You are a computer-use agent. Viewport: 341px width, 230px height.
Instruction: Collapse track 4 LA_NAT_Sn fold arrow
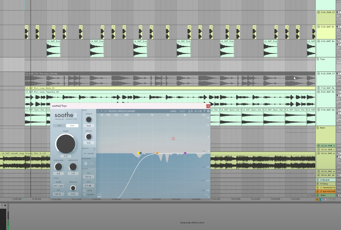318,41
